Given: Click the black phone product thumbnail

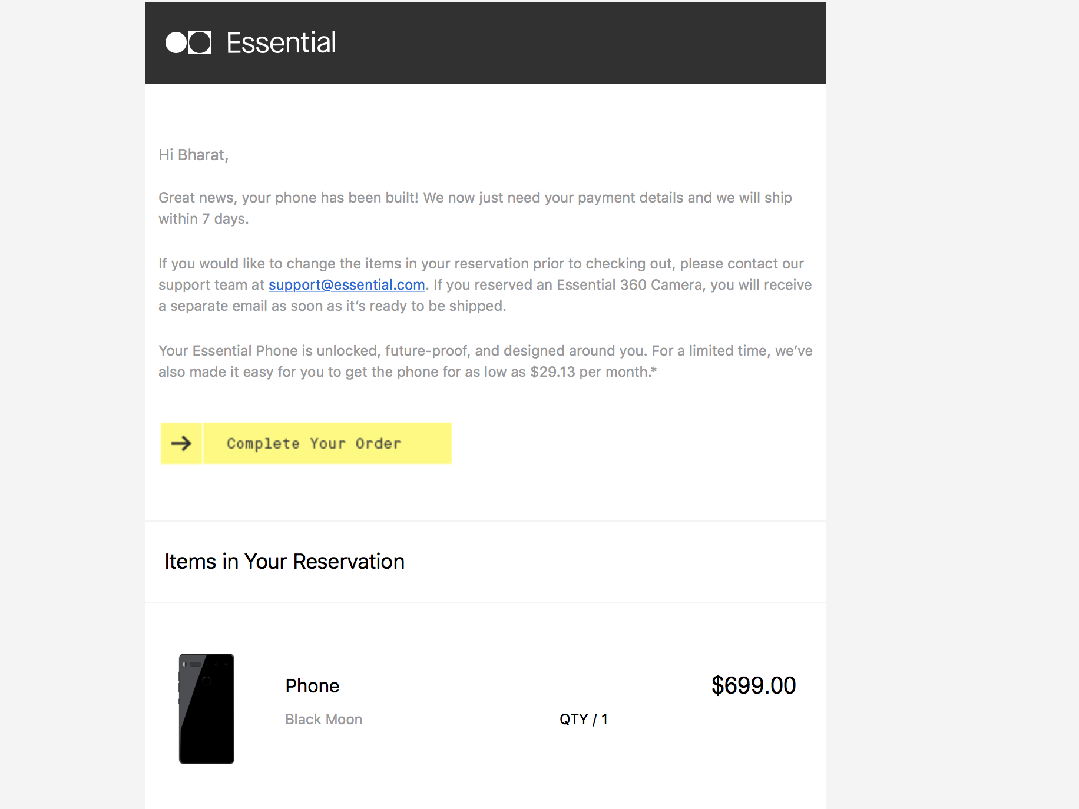Looking at the screenshot, I should click(207, 708).
